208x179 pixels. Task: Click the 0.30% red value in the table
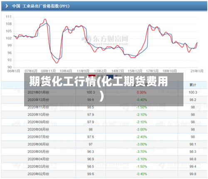click(x=141, y=92)
